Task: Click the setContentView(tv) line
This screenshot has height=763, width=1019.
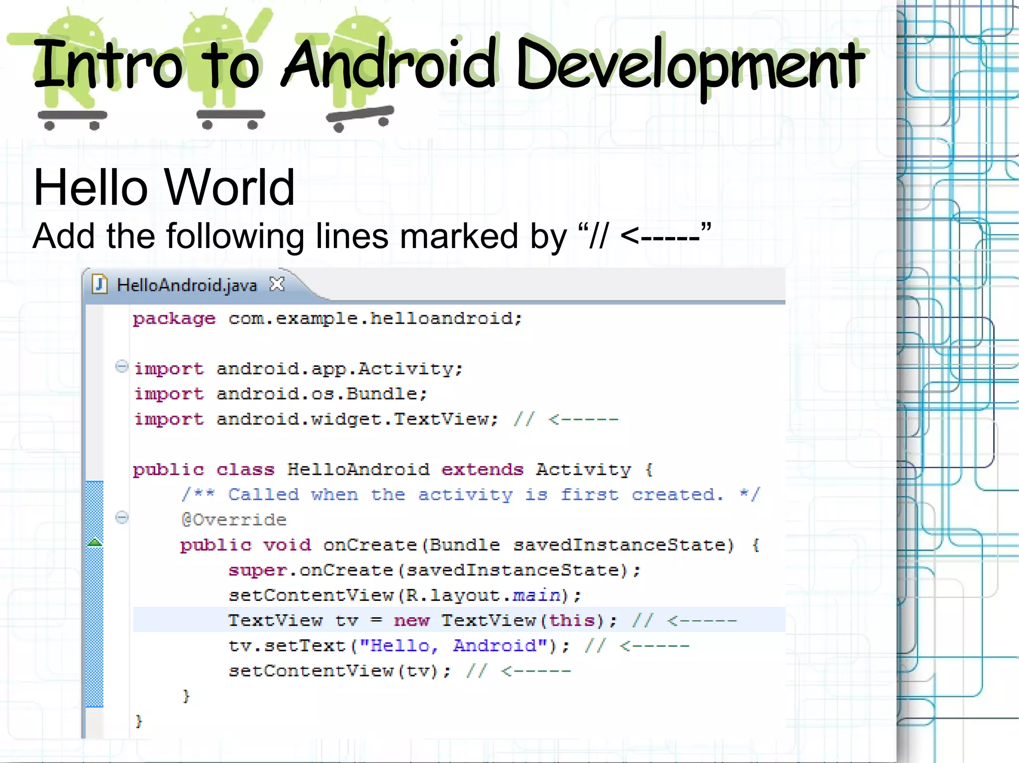Action: coord(400,672)
